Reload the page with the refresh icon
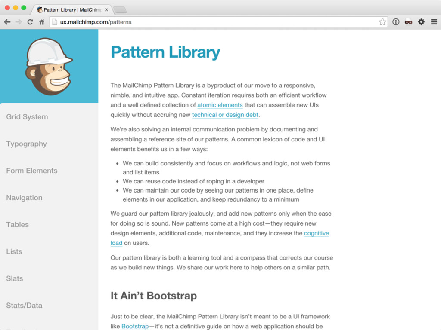This screenshot has width=441, height=330. tap(30, 22)
